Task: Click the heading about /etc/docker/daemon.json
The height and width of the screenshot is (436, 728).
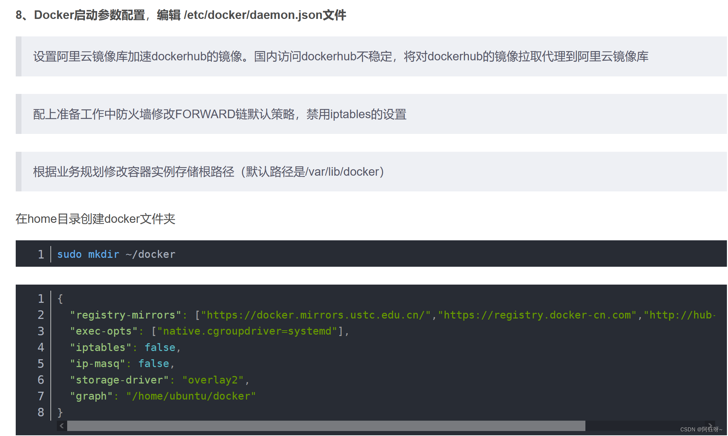Action: pos(181,15)
